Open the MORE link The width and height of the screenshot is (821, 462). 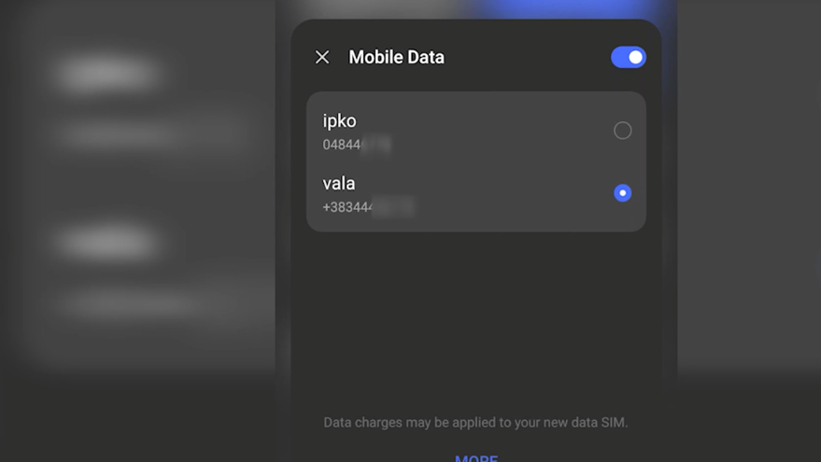point(475,457)
